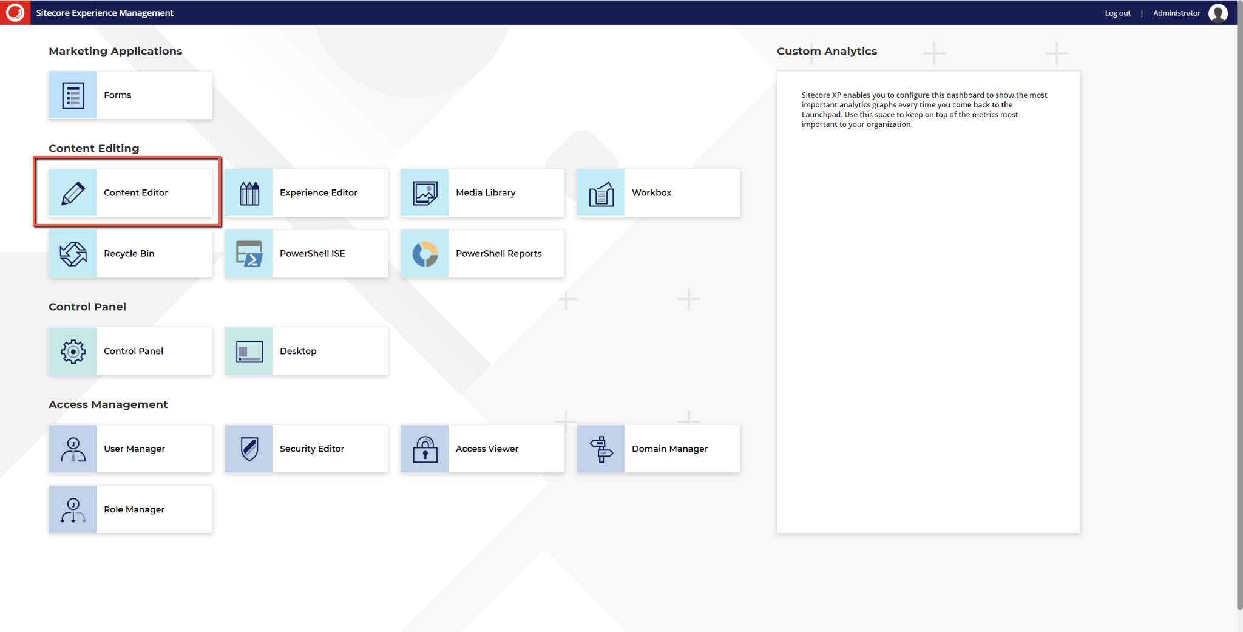Click the Sitecore Experience Management title
1243x632 pixels.
coord(104,13)
